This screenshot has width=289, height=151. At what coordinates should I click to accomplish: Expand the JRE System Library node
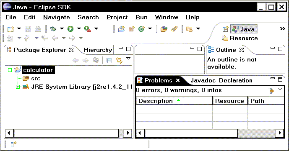click(x=18, y=87)
